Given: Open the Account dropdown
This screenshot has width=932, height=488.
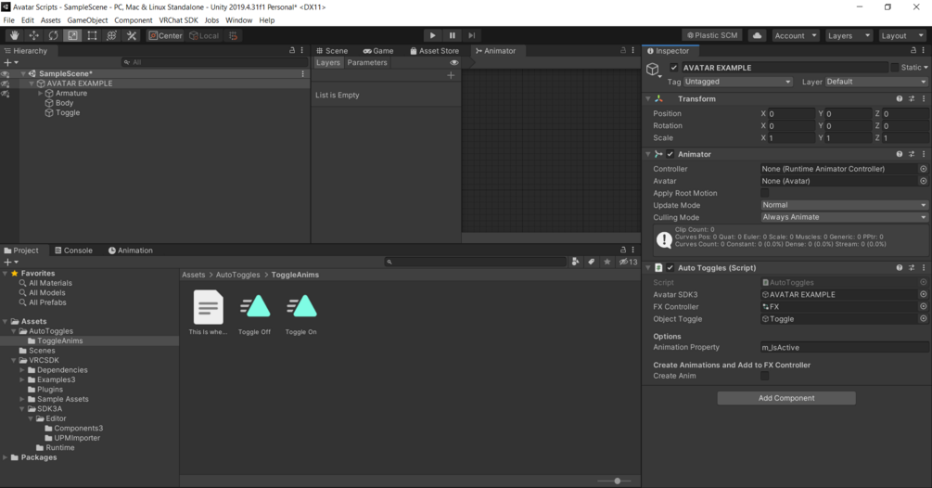Looking at the screenshot, I should click(x=796, y=35).
